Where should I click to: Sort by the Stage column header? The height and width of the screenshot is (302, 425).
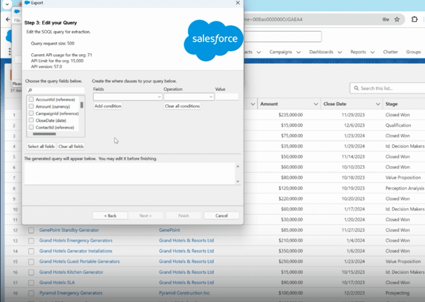[391, 104]
